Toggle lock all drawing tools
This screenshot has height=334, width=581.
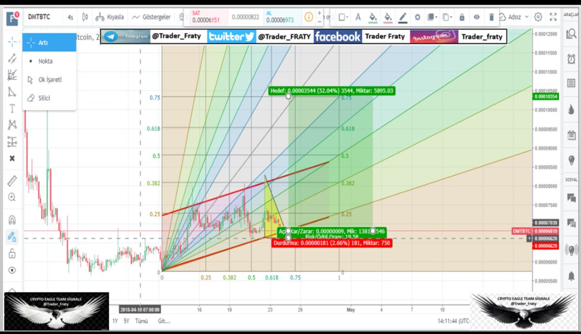(x=12, y=254)
